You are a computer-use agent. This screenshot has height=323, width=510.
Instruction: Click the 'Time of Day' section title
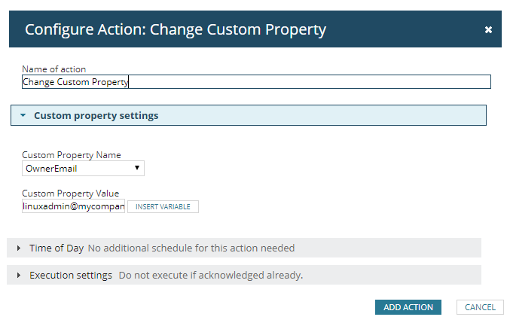56,248
